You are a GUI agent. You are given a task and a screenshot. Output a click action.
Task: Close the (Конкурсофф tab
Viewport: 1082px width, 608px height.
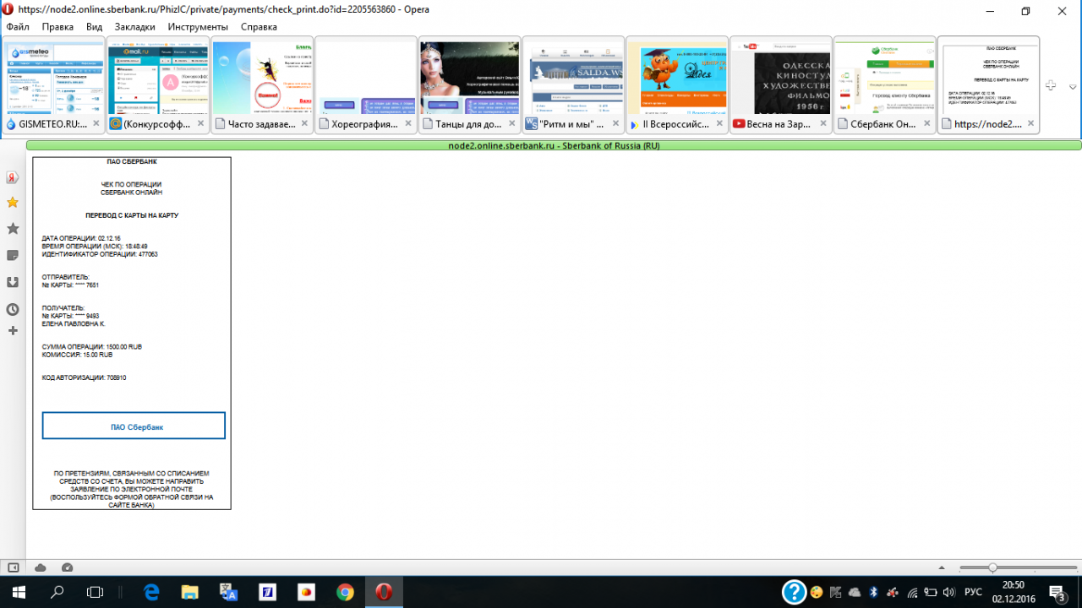[200, 123]
